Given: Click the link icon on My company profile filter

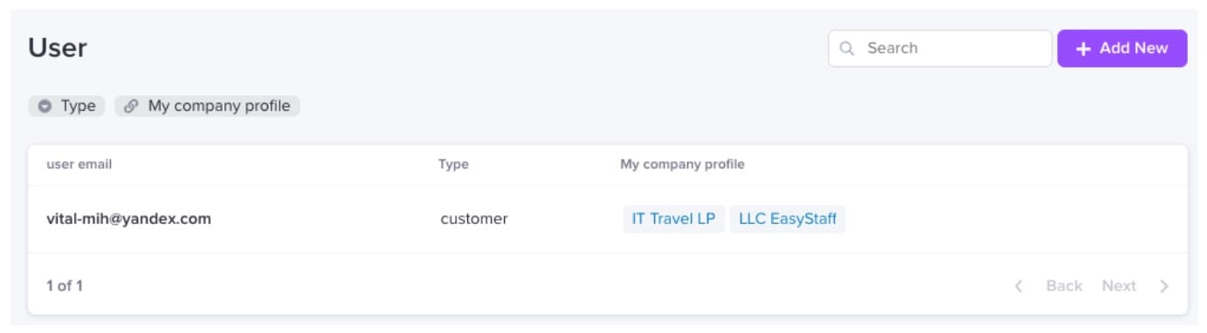Looking at the screenshot, I should click(x=131, y=106).
